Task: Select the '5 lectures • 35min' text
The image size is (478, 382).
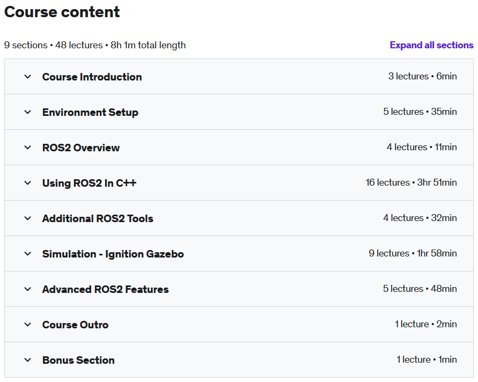Action: pos(420,112)
